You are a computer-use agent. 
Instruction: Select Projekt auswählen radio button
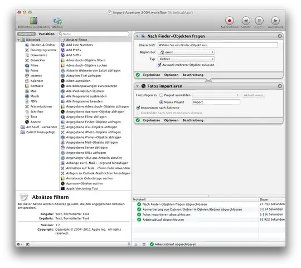pos(161,95)
